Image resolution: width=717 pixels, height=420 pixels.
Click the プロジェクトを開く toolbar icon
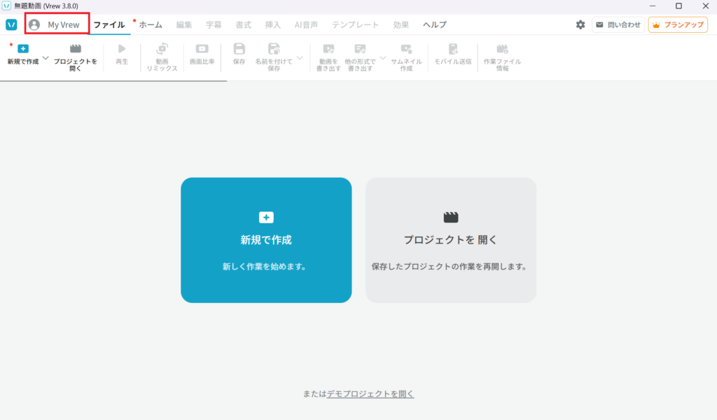click(x=76, y=49)
